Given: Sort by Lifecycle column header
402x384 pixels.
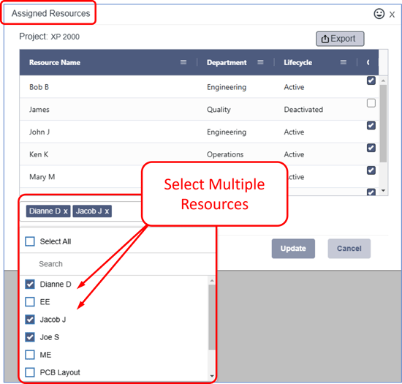Looking at the screenshot, I should (297, 63).
